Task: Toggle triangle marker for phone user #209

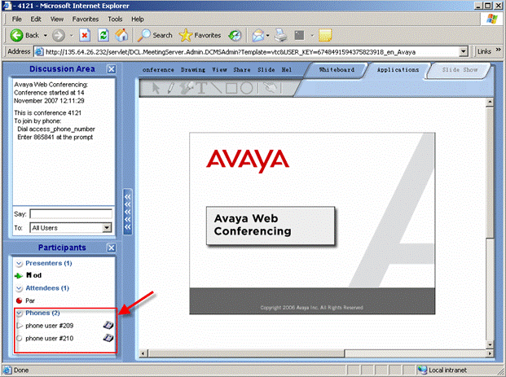Action: [20, 326]
